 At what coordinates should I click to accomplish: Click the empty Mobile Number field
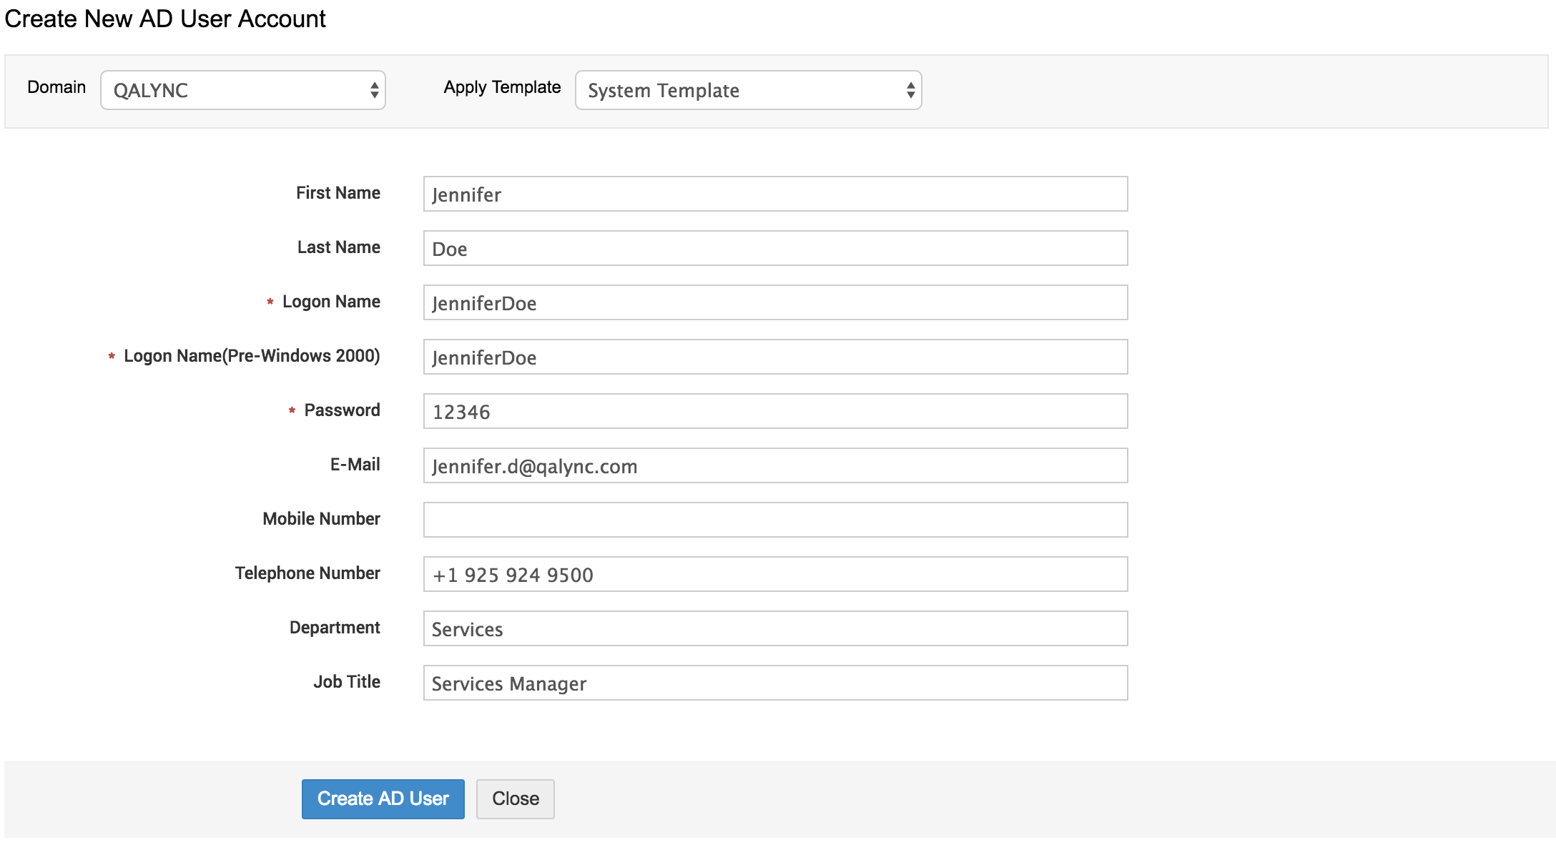click(x=774, y=520)
